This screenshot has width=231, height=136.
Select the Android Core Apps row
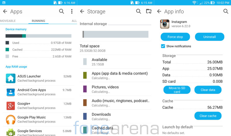click(38, 92)
